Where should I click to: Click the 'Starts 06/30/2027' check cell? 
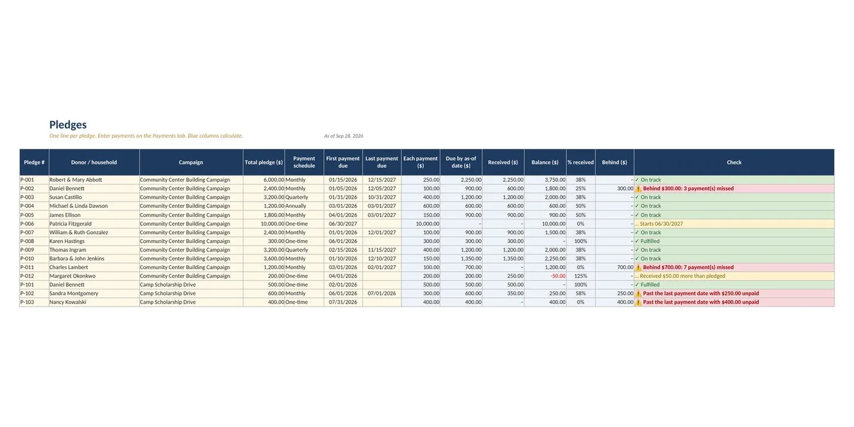click(734, 224)
